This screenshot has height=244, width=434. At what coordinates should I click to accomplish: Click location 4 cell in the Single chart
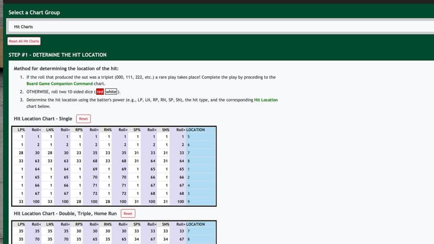pos(201,185)
